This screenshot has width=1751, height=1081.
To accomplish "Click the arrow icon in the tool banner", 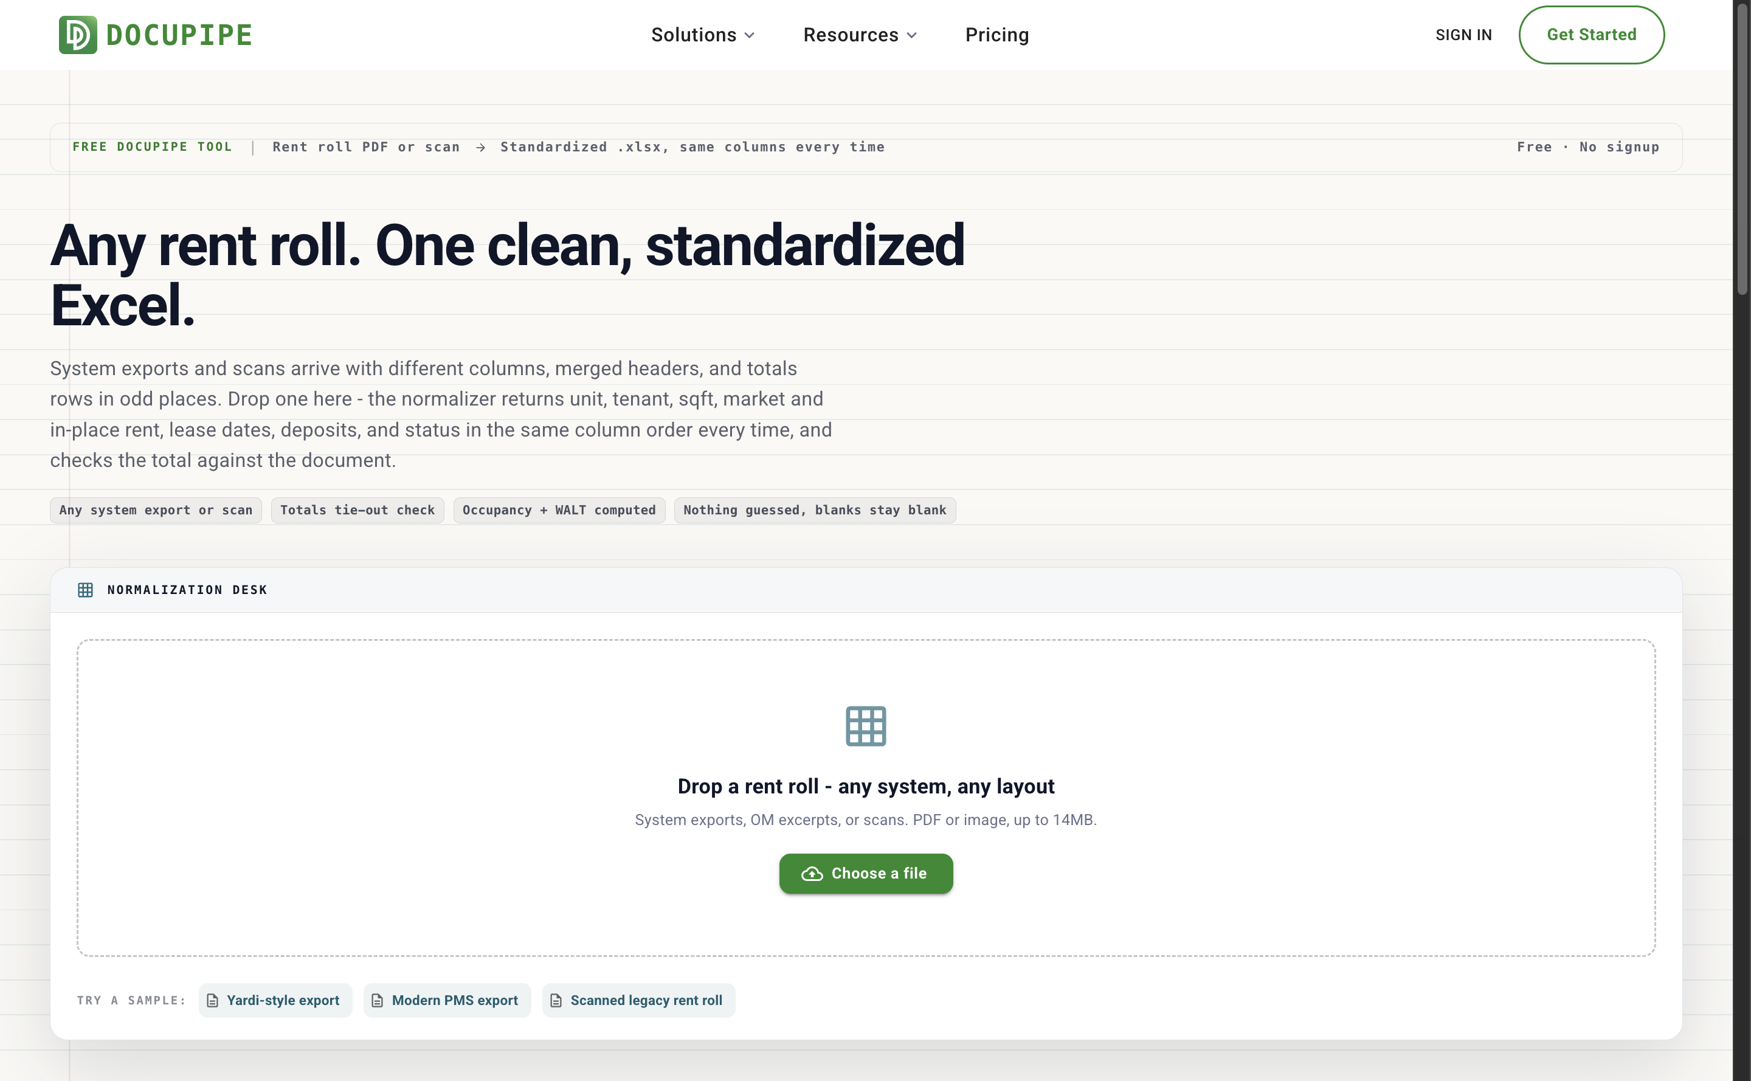I will [x=480, y=147].
